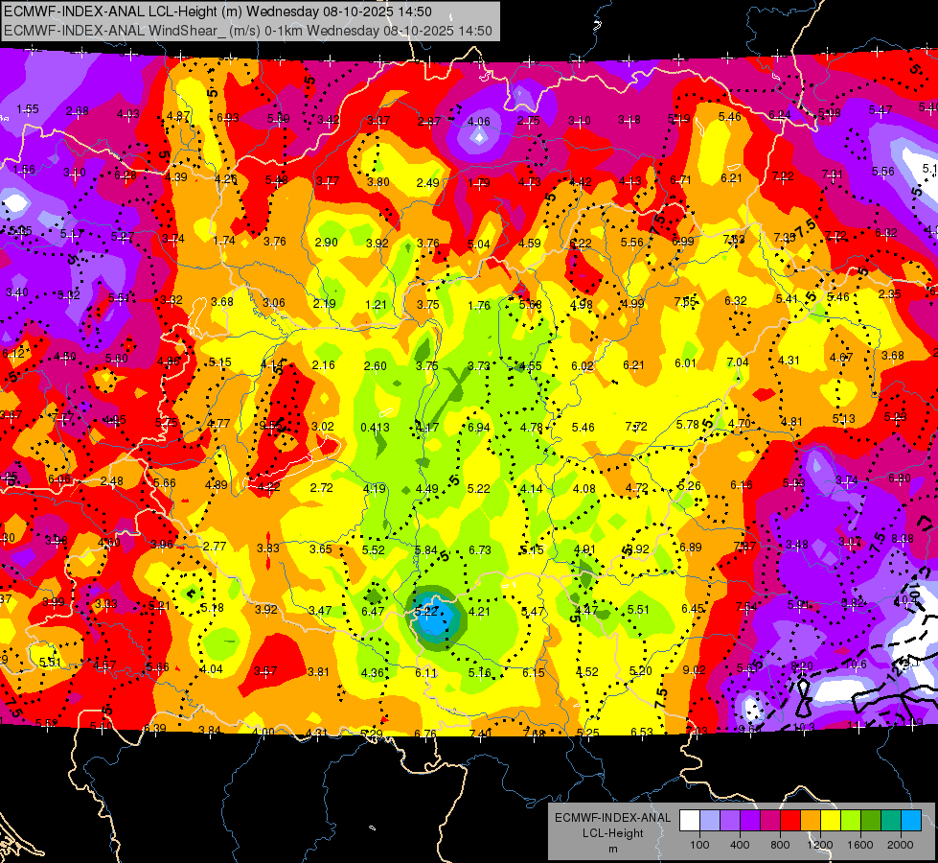Image resolution: width=938 pixels, height=863 pixels.
Task: Click the WindShear 0-1km title line
Action: click(247, 31)
